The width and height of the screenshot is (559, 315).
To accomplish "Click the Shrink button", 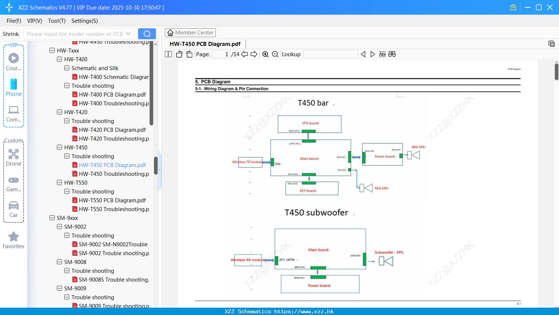I will coord(11,33).
